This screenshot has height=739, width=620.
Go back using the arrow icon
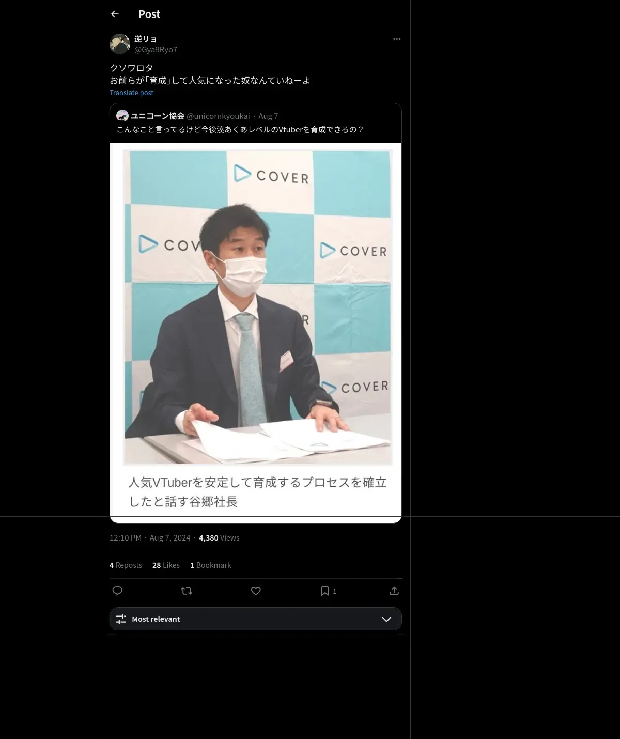tap(115, 14)
